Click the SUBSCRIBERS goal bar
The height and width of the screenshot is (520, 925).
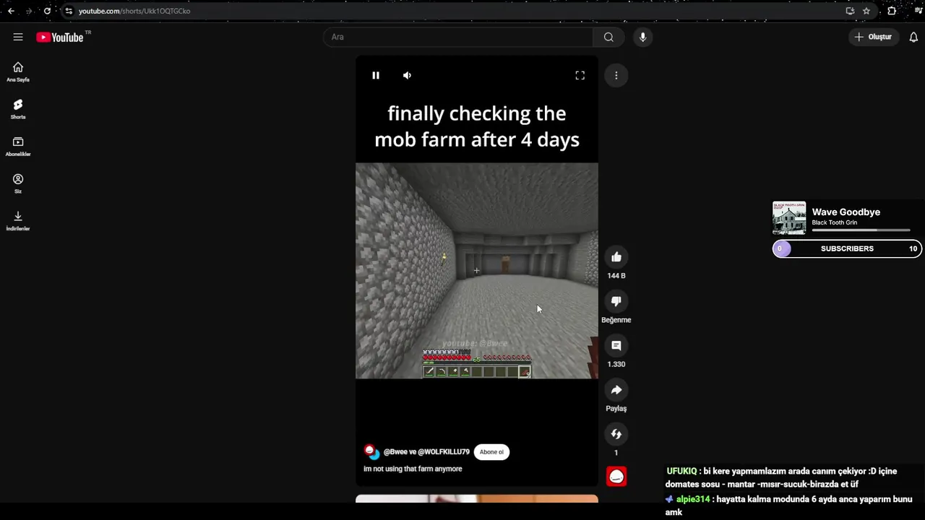[847, 248]
